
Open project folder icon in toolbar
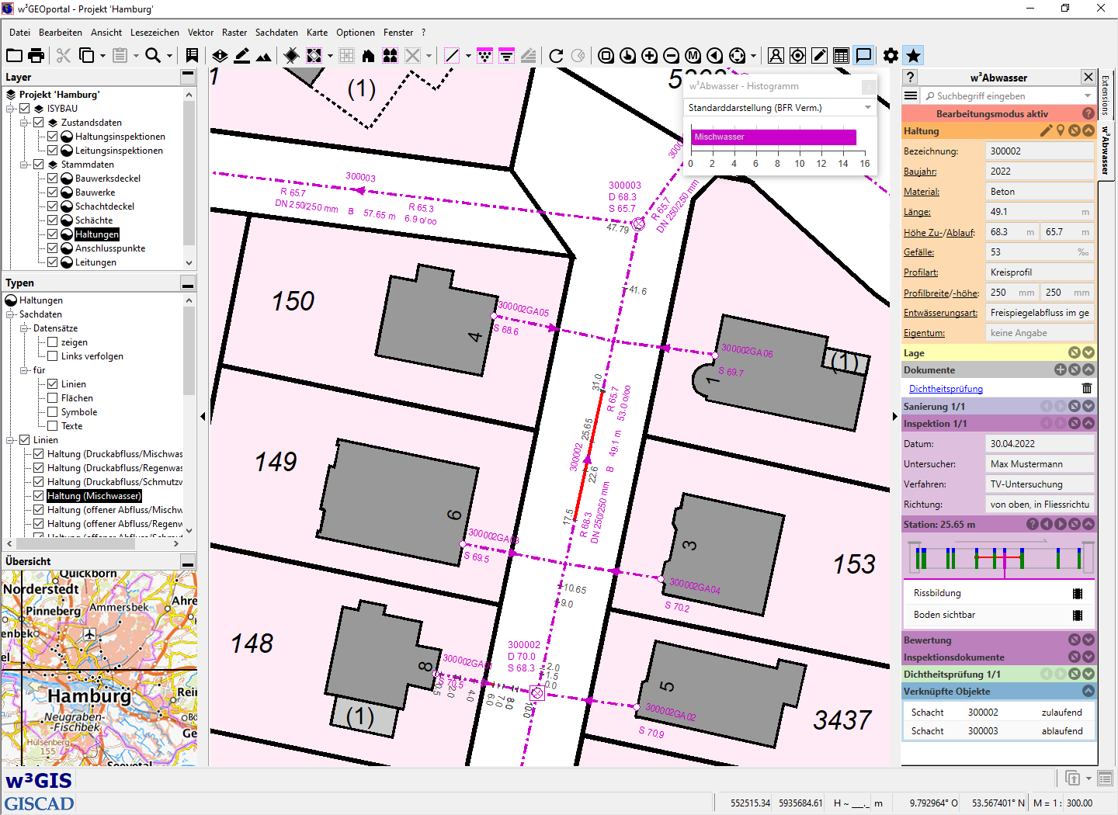tap(15, 55)
